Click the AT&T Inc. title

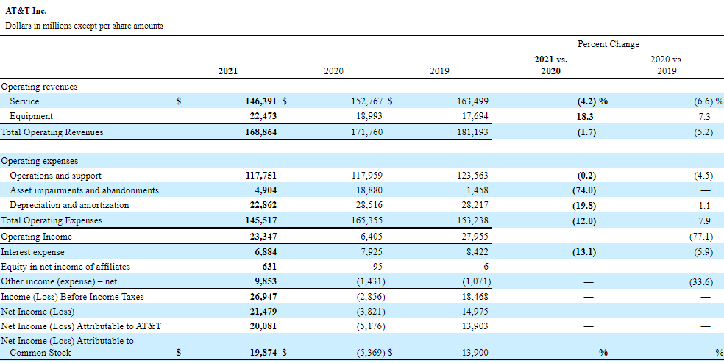click(x=26, y=12)
